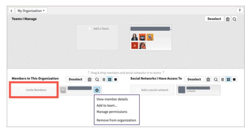The height and width of the screenshot is (132, 251).
Task: Search social networks with magnifier icon
Action: pyautogui.click(x=216, y=79)
